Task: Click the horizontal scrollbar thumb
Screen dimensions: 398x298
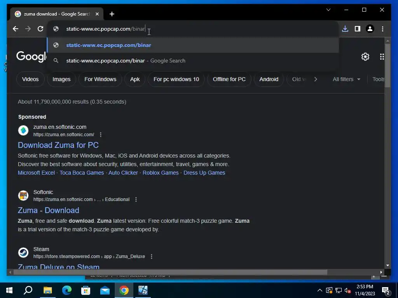Action: (170, 272)
